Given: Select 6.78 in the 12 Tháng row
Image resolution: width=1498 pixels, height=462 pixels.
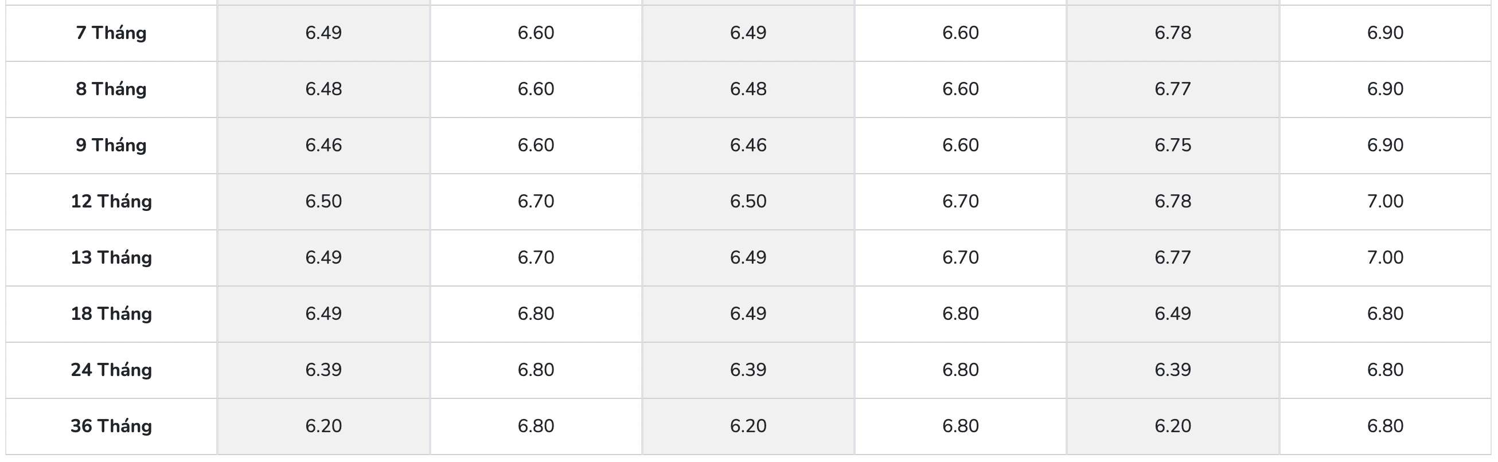Looking at the screenshot, I should (x=1172, y=202).
